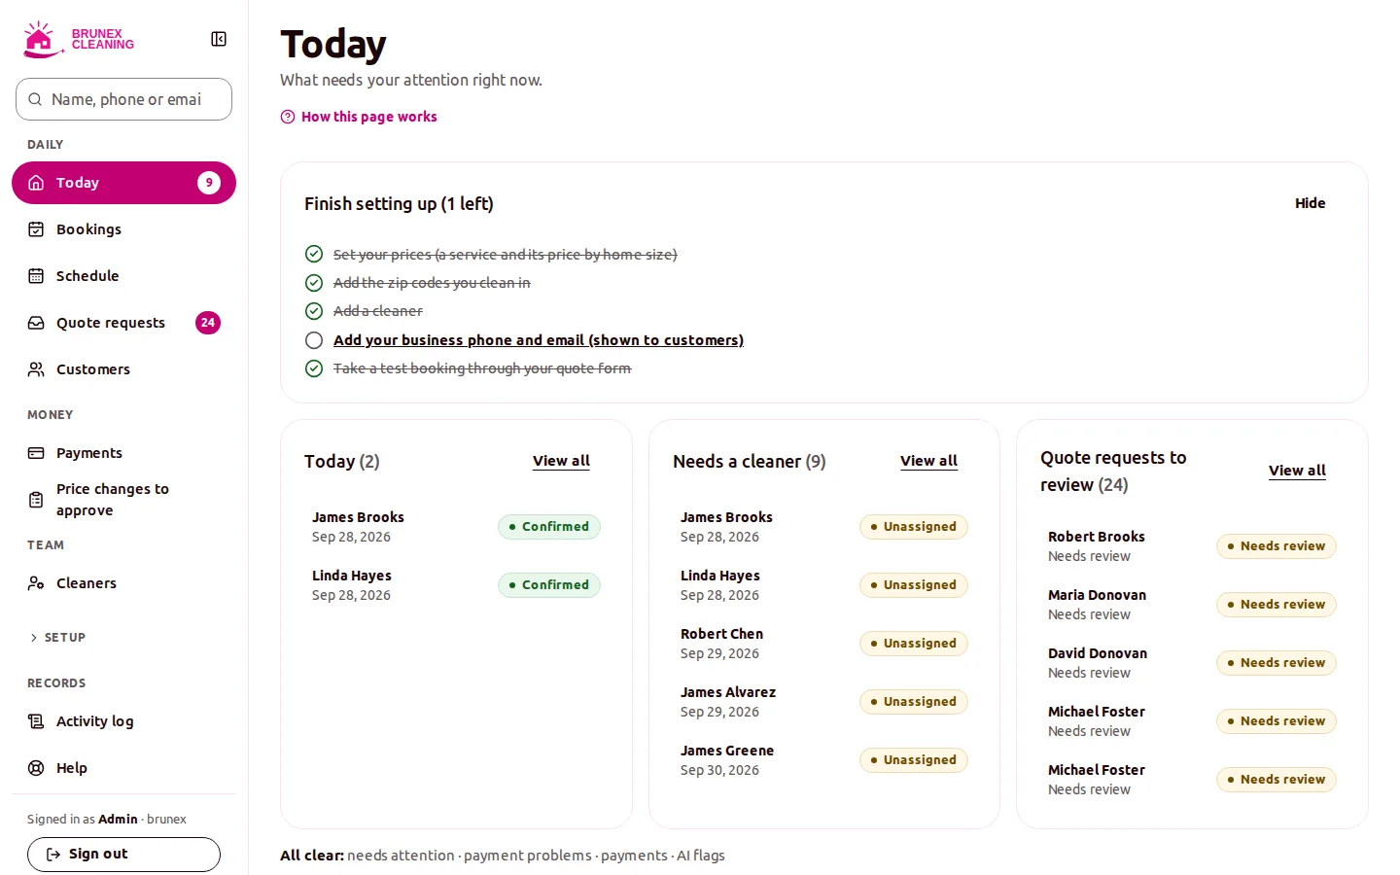The width and height of the screenshot is (1400, 875).
Task: Open Add your business phone and email link
Action: click(539, 340)
